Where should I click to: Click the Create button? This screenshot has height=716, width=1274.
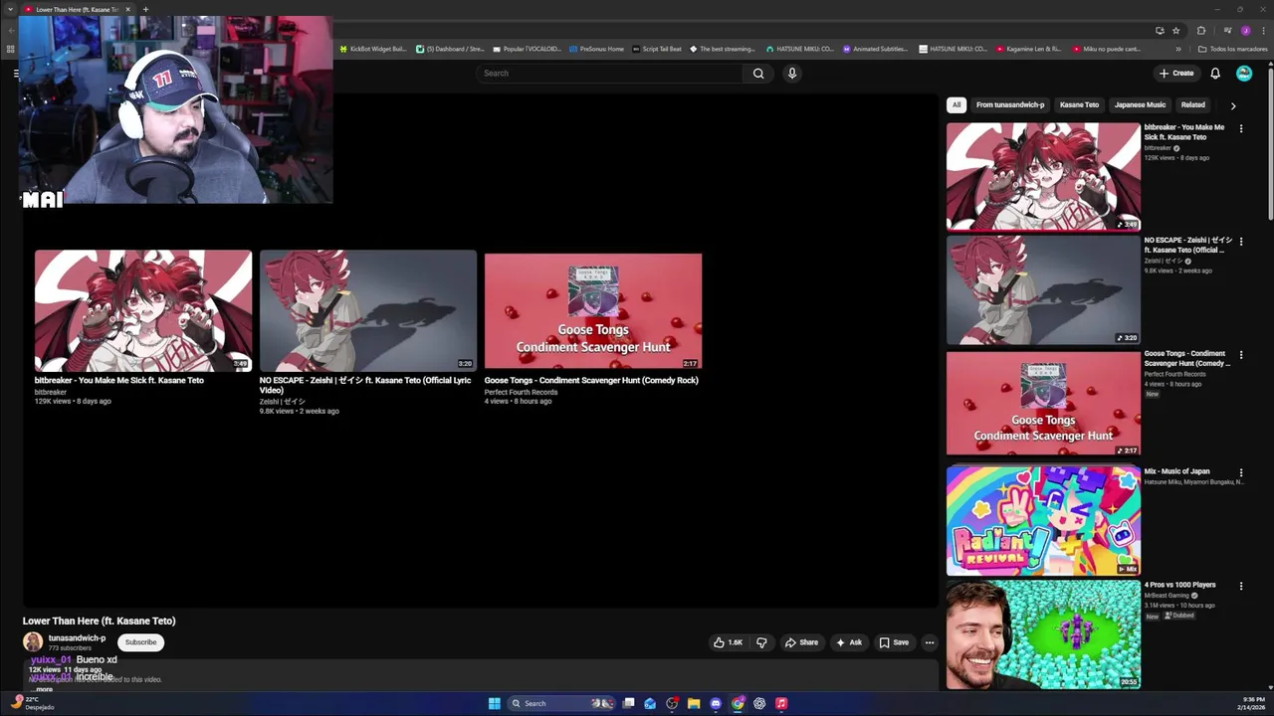pos(1176,73)
